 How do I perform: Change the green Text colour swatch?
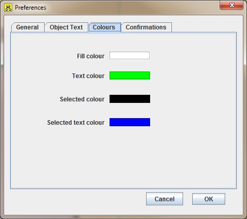tap(130, 76)
